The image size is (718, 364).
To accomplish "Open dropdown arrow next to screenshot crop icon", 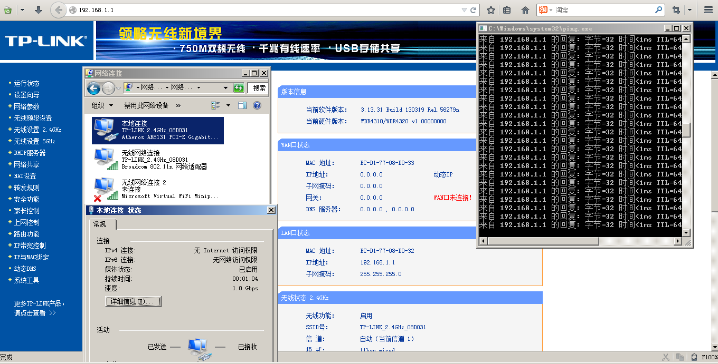I will pos(689,10).
